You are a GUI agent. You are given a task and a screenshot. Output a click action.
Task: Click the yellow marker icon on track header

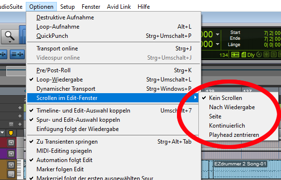tap(11, 133)
